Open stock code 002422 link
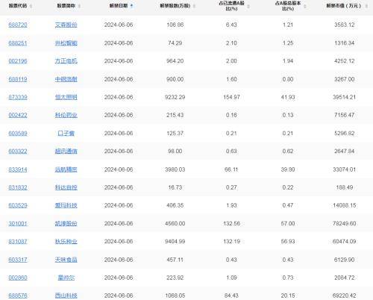The width and height of the screenshot is (373, 300). coord(18,115)
